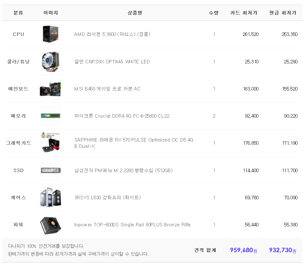This screenshot has width=306, height=267.
Task: Open AMD 라이젠 5 3600 product name
Action: (112, 34)
